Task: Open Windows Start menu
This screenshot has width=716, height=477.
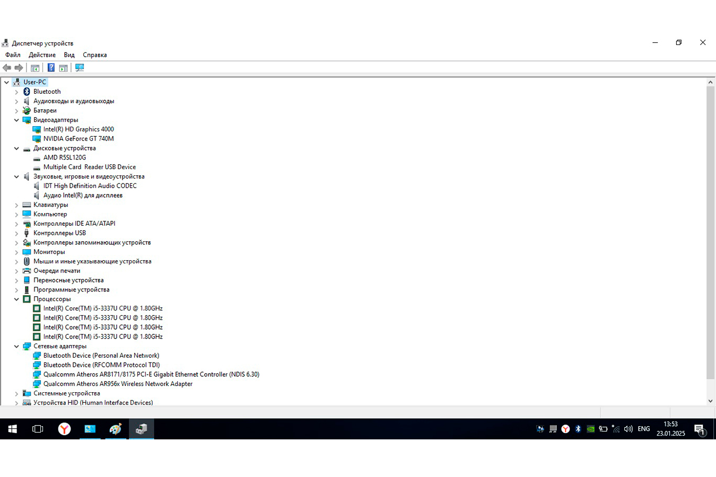Action: coord(13,429)
